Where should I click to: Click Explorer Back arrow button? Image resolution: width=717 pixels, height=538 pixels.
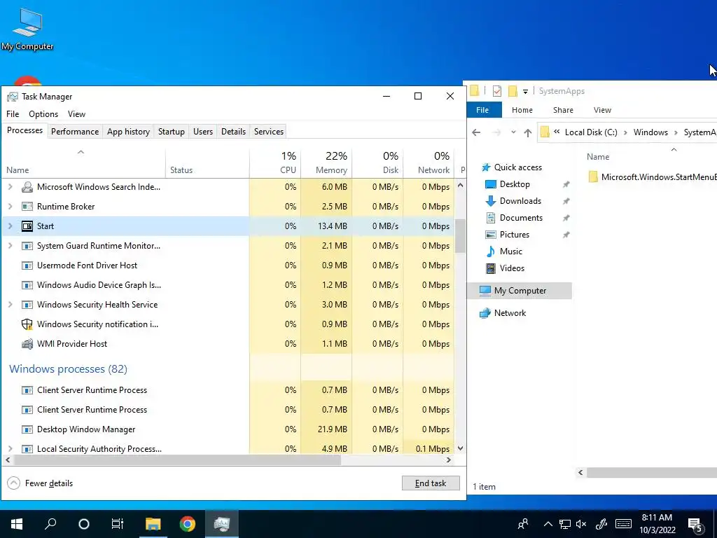[476, 132]
